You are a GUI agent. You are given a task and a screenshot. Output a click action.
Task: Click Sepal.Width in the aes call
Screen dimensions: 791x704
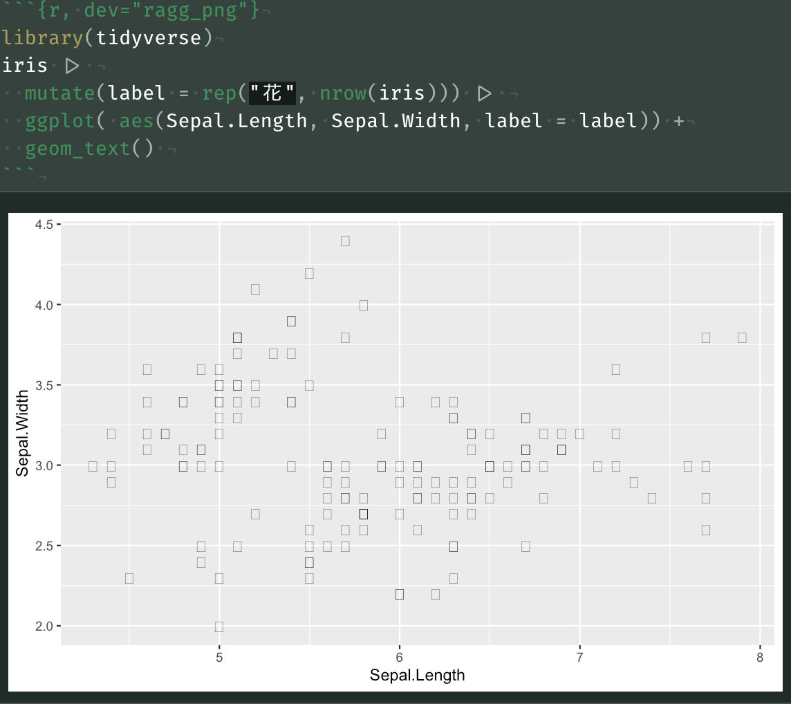[396, 121]
